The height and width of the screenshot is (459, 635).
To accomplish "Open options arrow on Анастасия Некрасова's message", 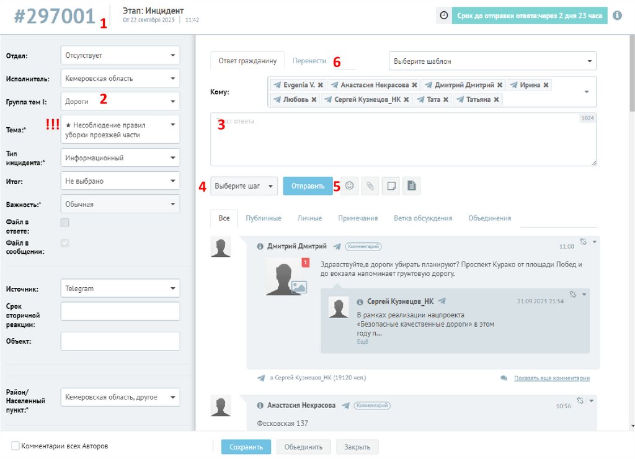I will (591, 401).
